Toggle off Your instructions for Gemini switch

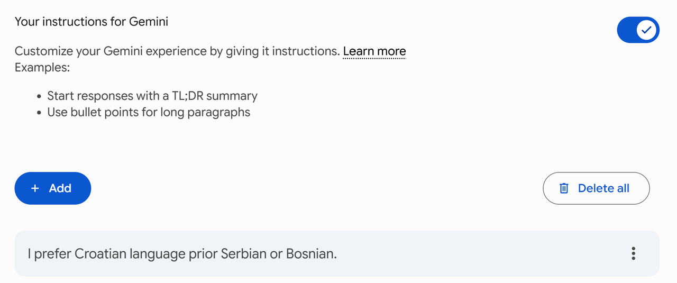click(638, 30)
